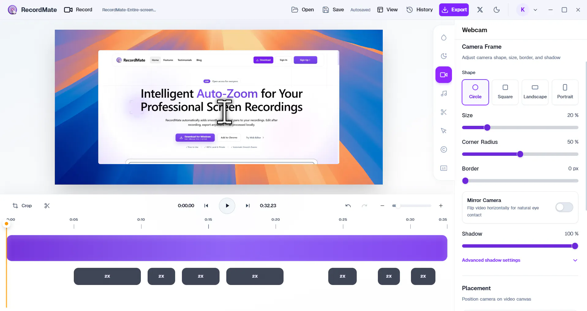Zoom in the timeline with plus
The width and height of the screenshot is (587, 311).
pos(441,206)
